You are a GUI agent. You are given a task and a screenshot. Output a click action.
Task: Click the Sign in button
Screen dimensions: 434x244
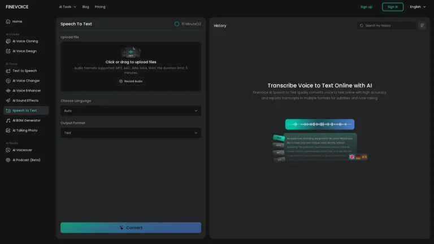pyautogui.click(x=392, y=7)
